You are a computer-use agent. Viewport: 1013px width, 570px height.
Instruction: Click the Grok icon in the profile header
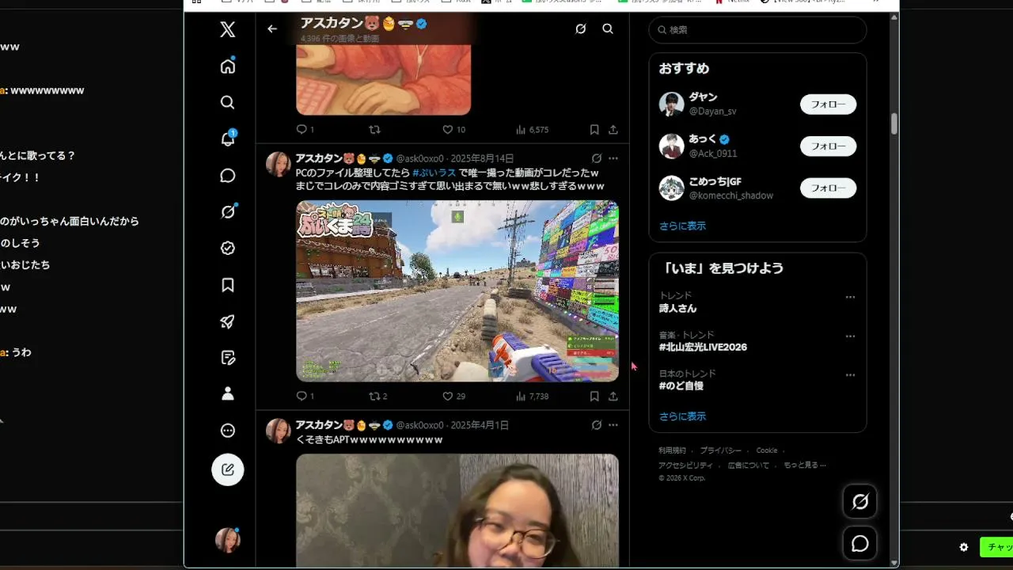pos(581,28)
